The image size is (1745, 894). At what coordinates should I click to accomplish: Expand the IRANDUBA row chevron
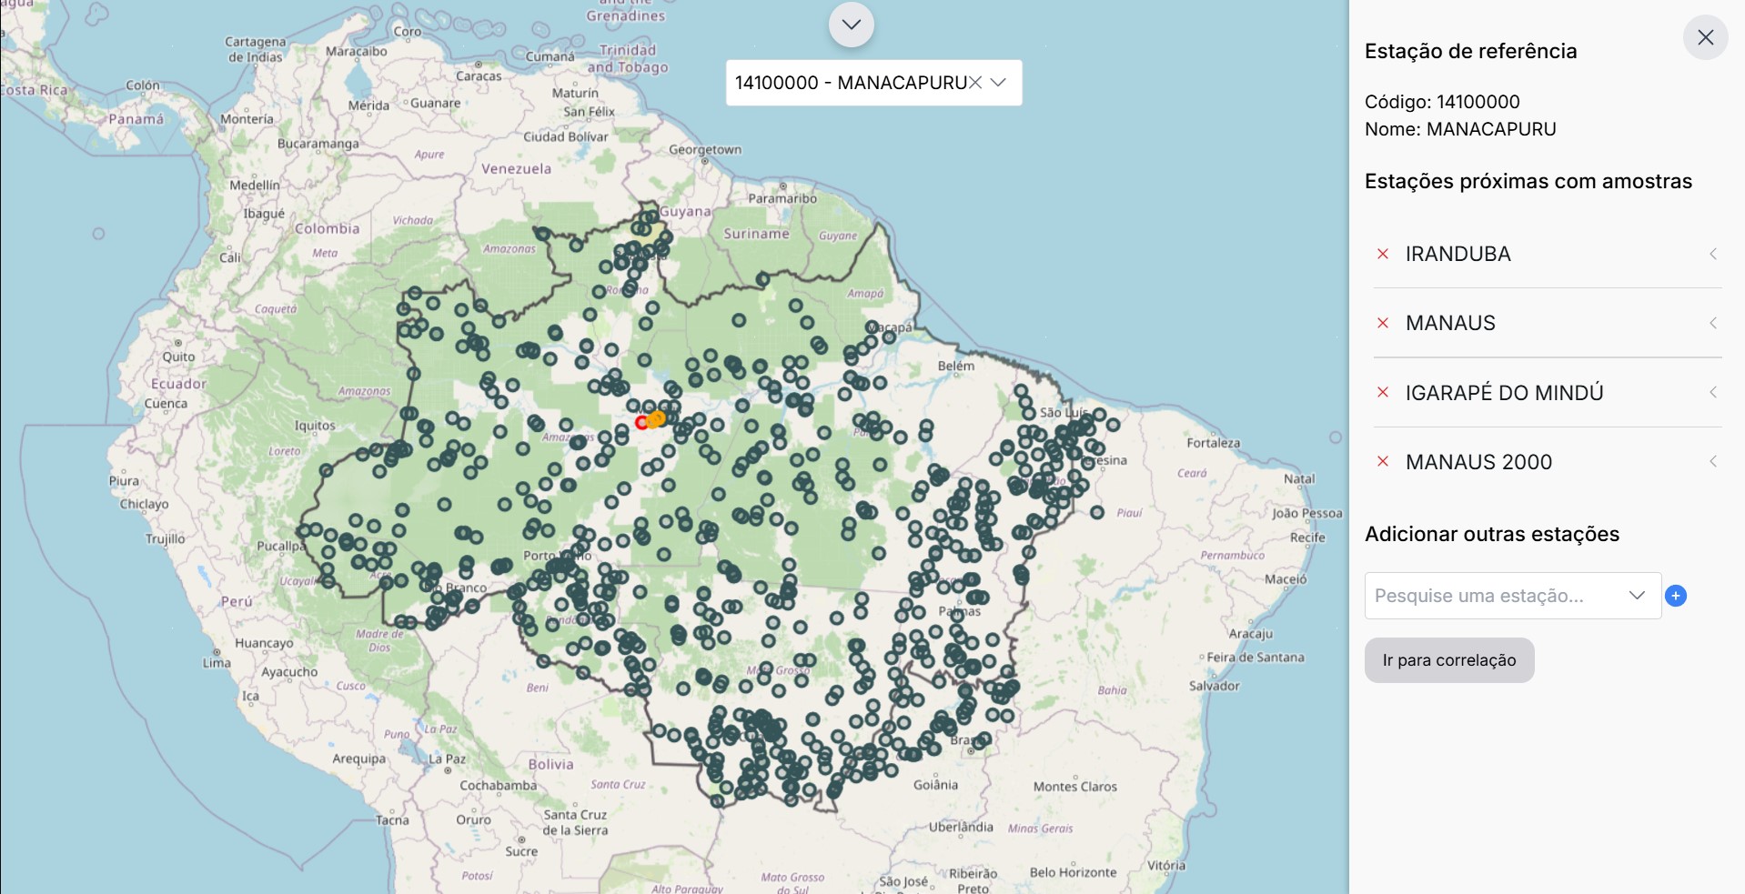pyautogui.click(x=1712, y=254)
